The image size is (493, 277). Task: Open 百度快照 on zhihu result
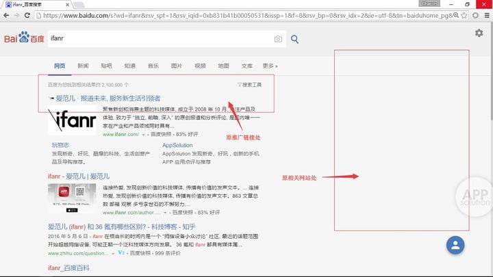[x=140, y=253]
